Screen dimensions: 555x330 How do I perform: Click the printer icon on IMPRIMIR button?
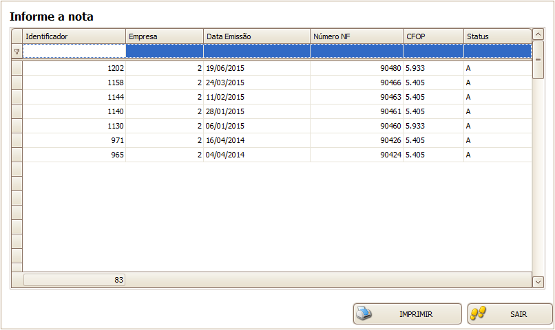point(364,313)
